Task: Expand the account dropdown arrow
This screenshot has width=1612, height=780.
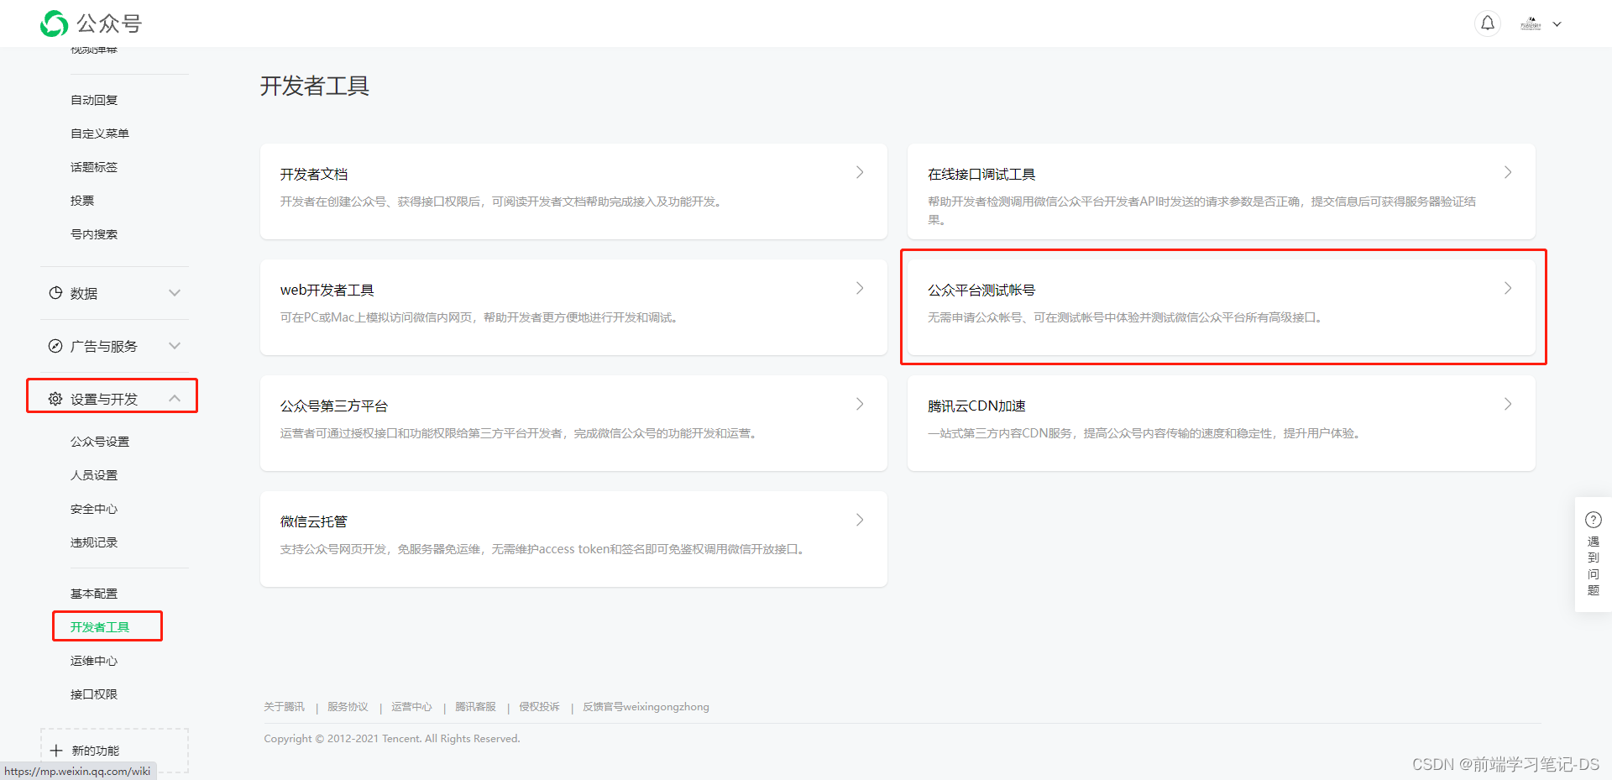Action: coord(1557,24)
